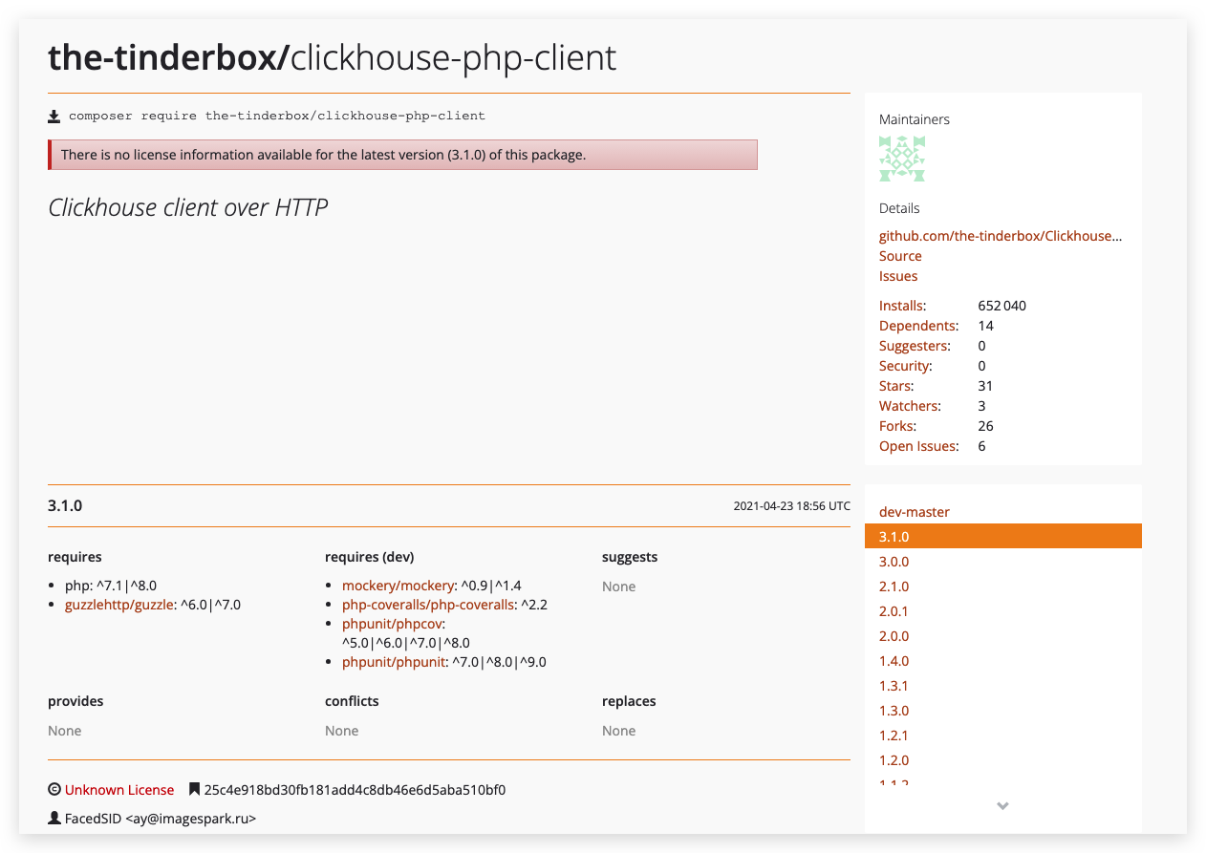Viewport: 1206px width, 853px height.
Task: Open the phpunit/phpcov package link
Action: point(392,624)
